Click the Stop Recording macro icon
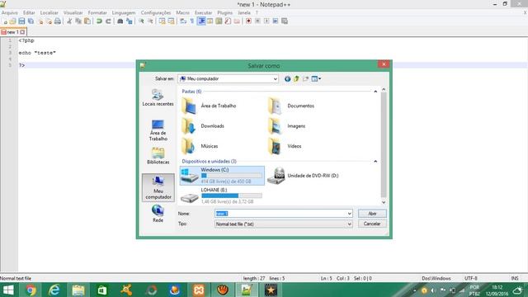The image size is (528, 297). (257, 21)
